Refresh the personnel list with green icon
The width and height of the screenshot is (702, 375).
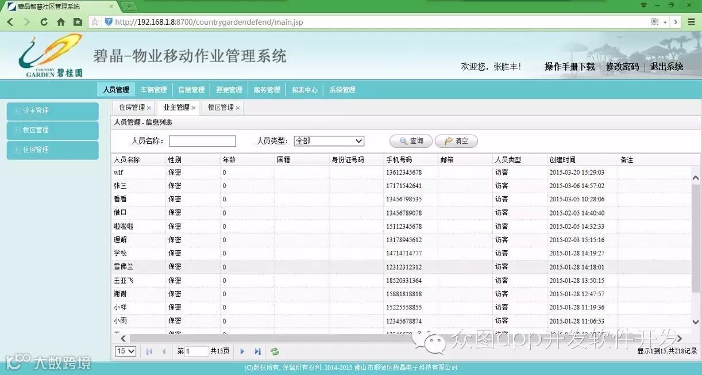(x=275, y=351)
